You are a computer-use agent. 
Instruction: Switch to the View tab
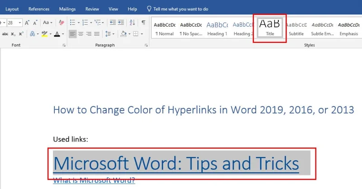tap(113, 9)
